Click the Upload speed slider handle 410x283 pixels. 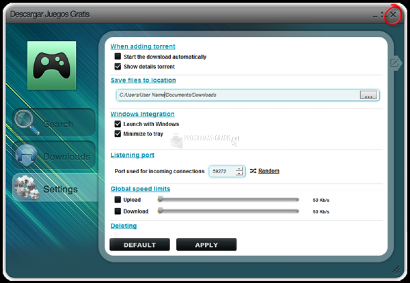click(x=160, y=199)
